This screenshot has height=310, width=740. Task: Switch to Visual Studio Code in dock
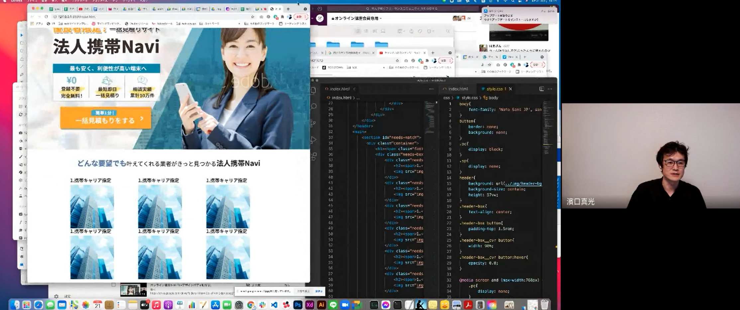(274, 305)
